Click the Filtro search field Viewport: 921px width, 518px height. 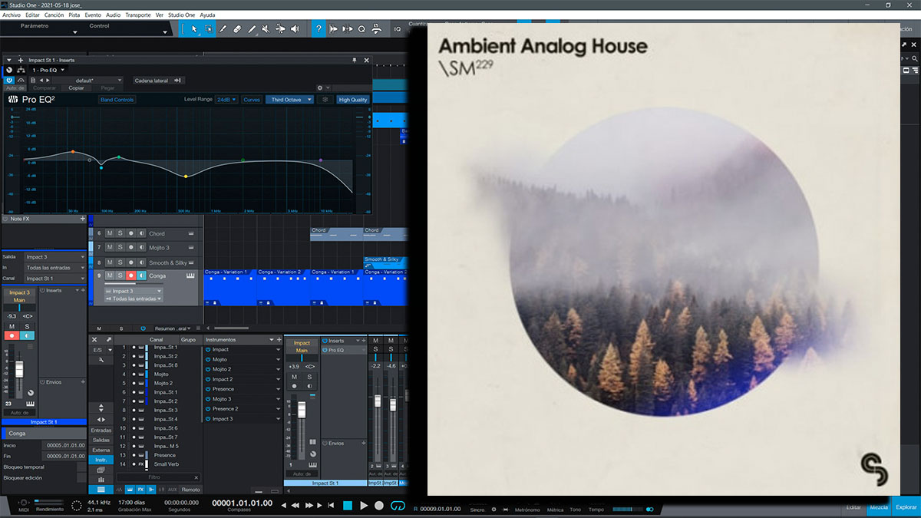tap(158, 477)
